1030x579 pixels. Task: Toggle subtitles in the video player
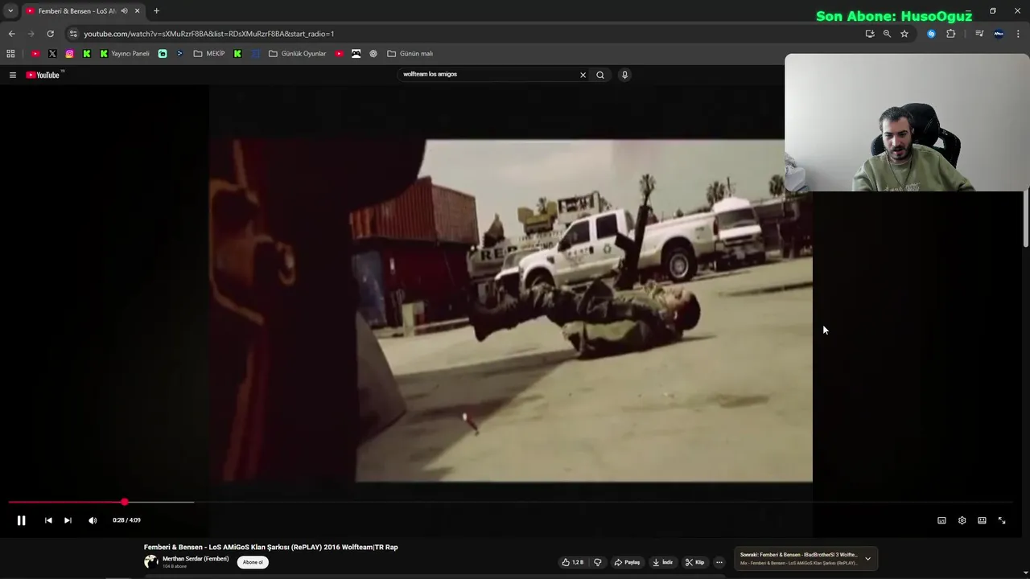point(941,520)
